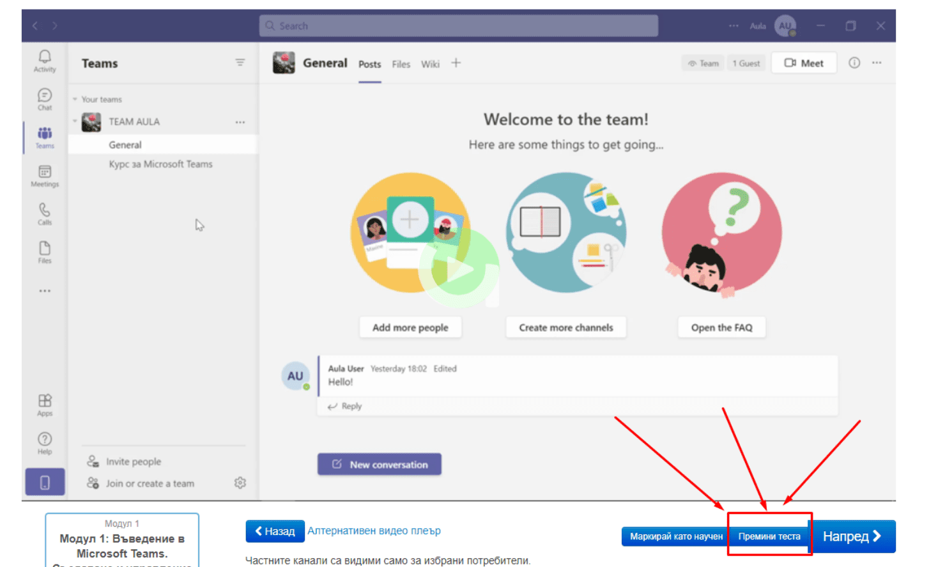Click the Модул 1 module card
The image size is (938, 567).
122,540
